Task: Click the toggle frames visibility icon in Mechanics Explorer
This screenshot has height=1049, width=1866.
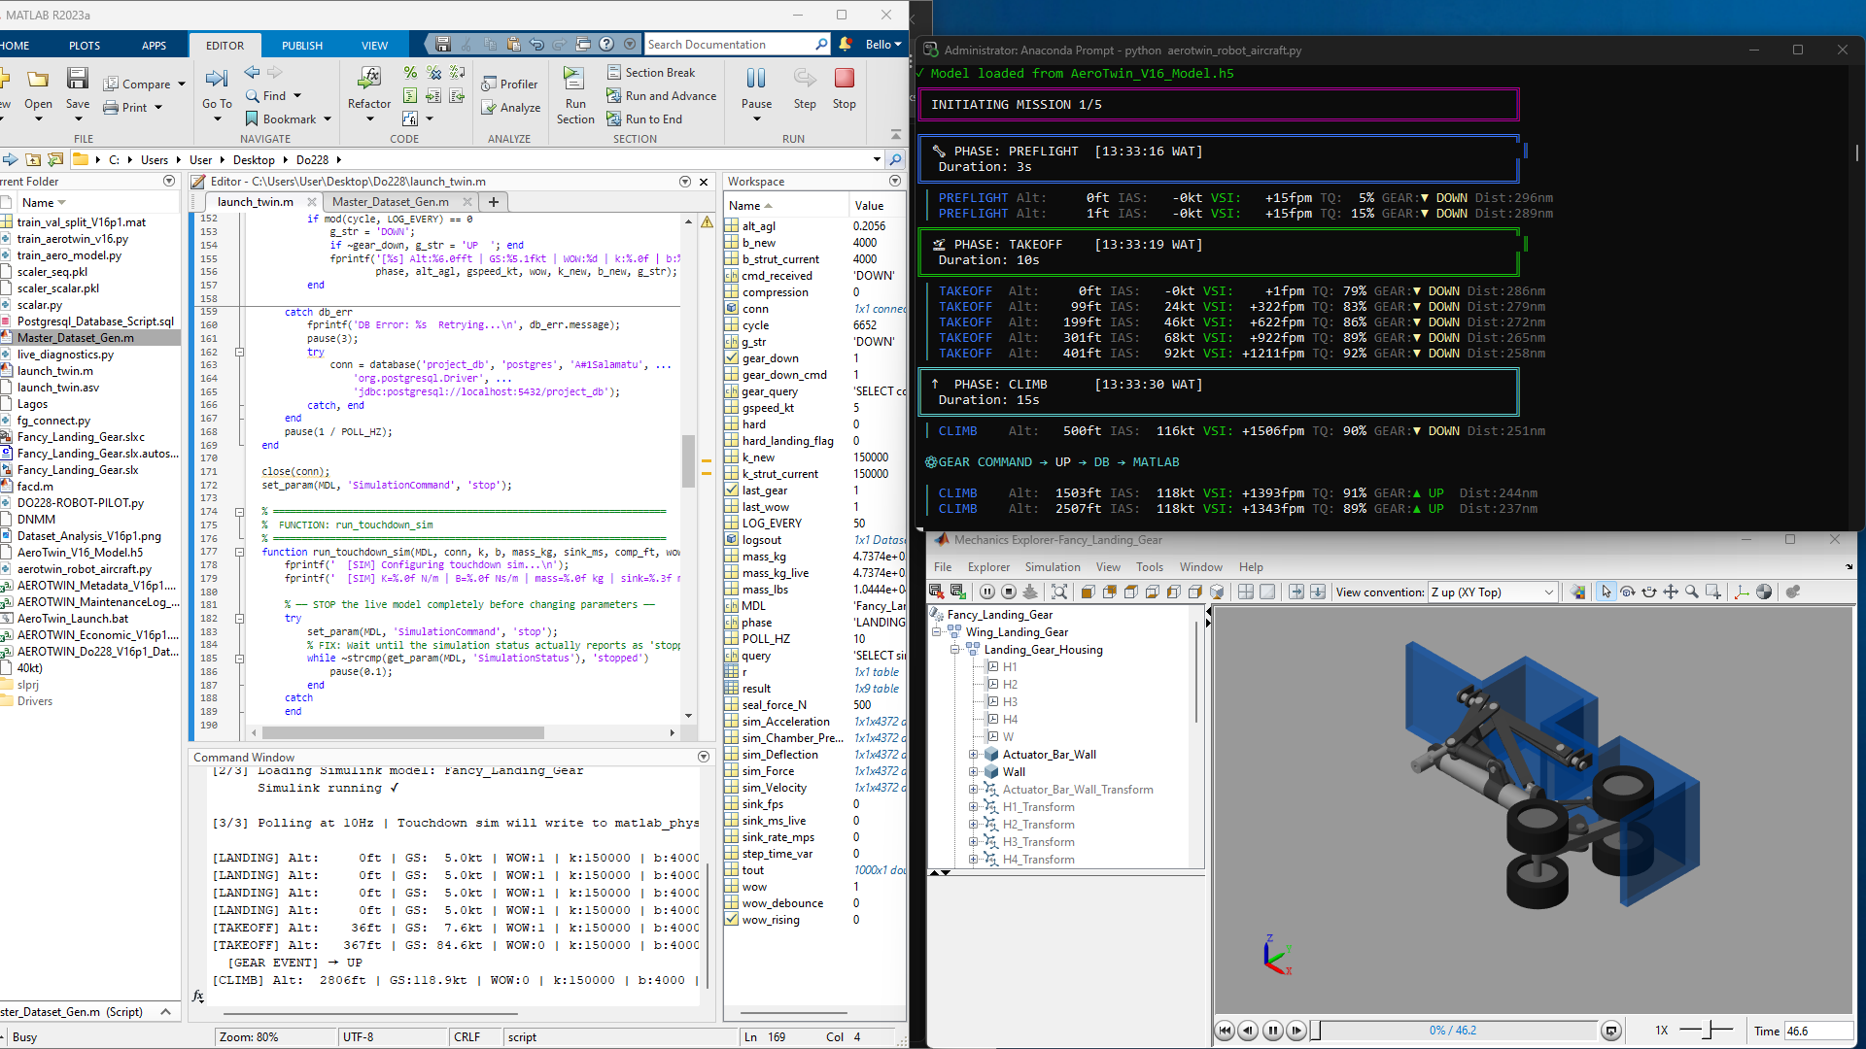Action: [x=1742, y=592]
